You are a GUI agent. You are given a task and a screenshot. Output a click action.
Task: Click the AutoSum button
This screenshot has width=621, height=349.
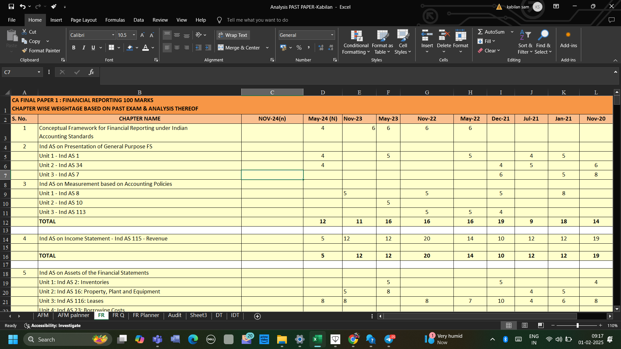(491, 32)
